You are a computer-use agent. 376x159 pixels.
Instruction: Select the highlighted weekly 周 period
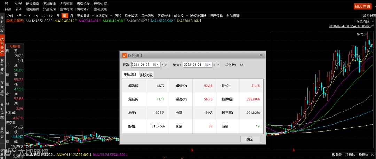[64, 16]
